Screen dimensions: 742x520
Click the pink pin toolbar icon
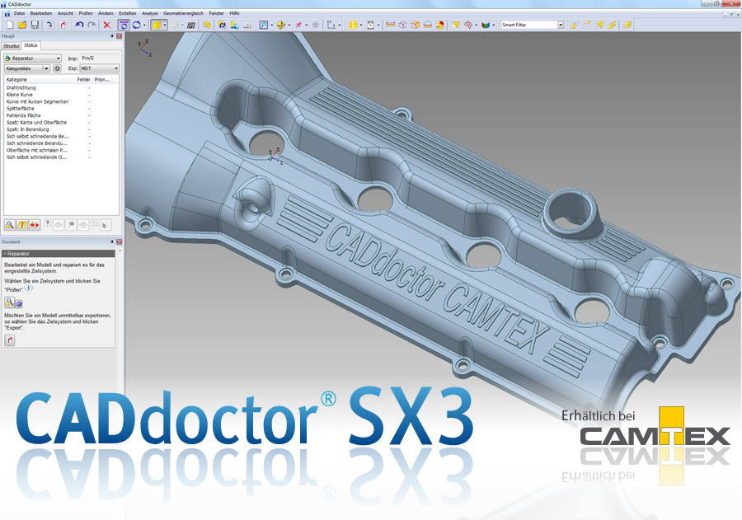tap(298, 25)
